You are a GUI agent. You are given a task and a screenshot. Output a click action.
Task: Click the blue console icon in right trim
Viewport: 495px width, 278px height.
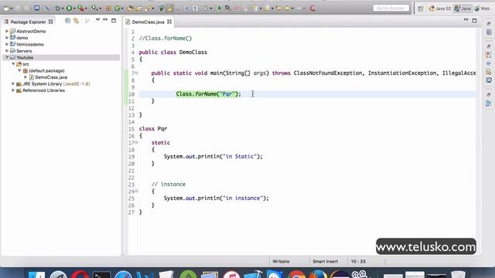coord(489,80)
